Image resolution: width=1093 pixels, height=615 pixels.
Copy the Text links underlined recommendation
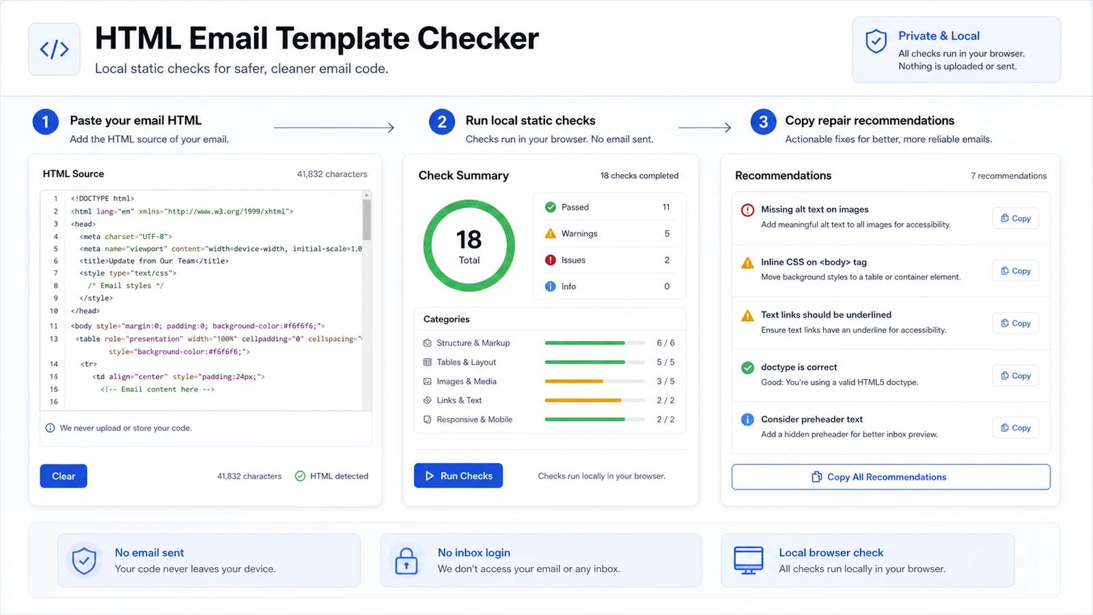1016,323
